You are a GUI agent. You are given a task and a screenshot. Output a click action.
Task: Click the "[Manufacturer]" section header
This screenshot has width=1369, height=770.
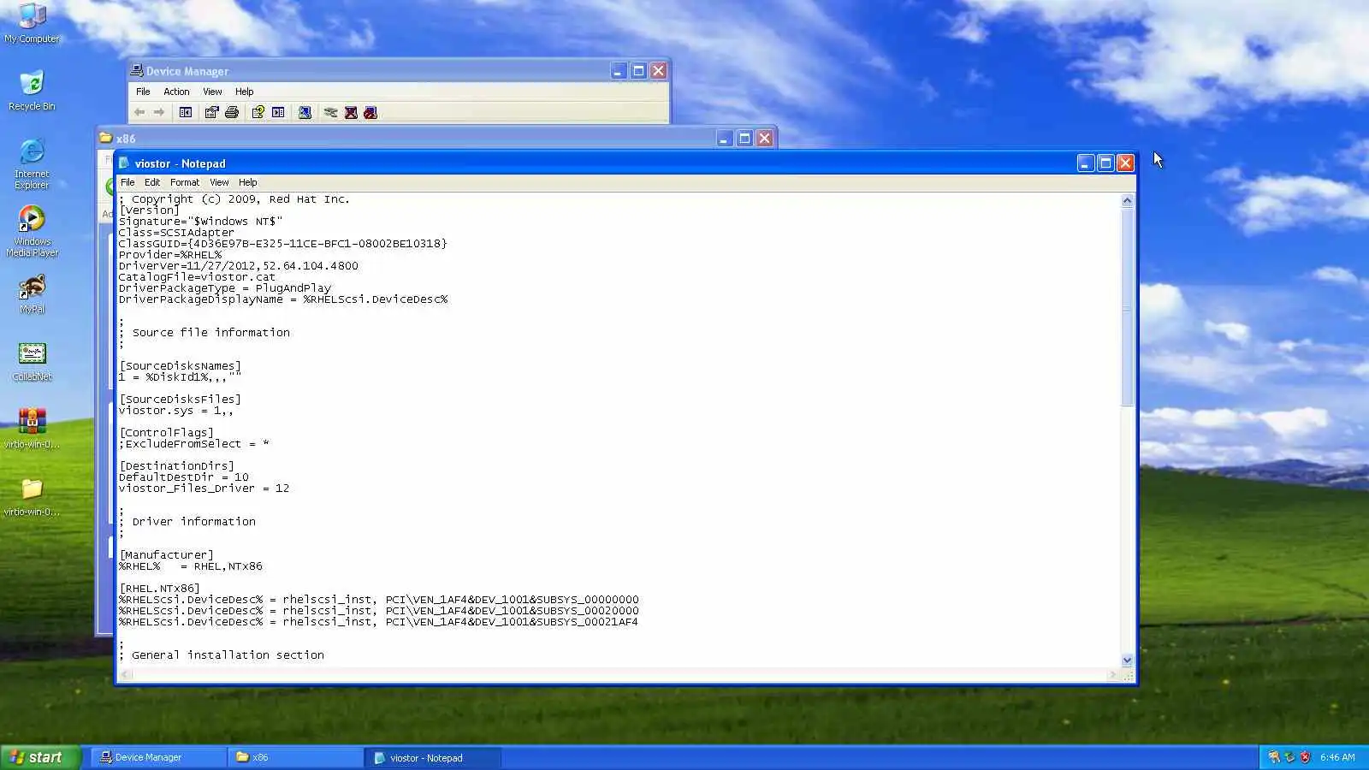166,555
